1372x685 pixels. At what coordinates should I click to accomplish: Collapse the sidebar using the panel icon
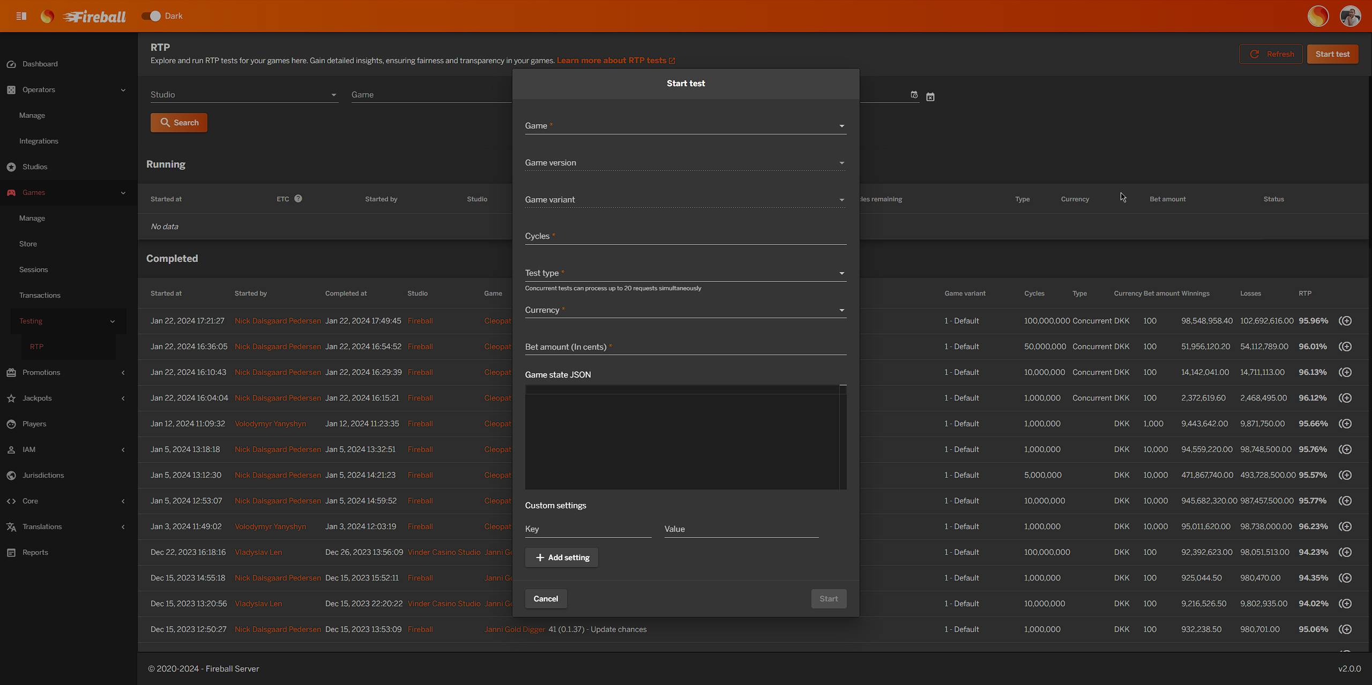point(21,16)
